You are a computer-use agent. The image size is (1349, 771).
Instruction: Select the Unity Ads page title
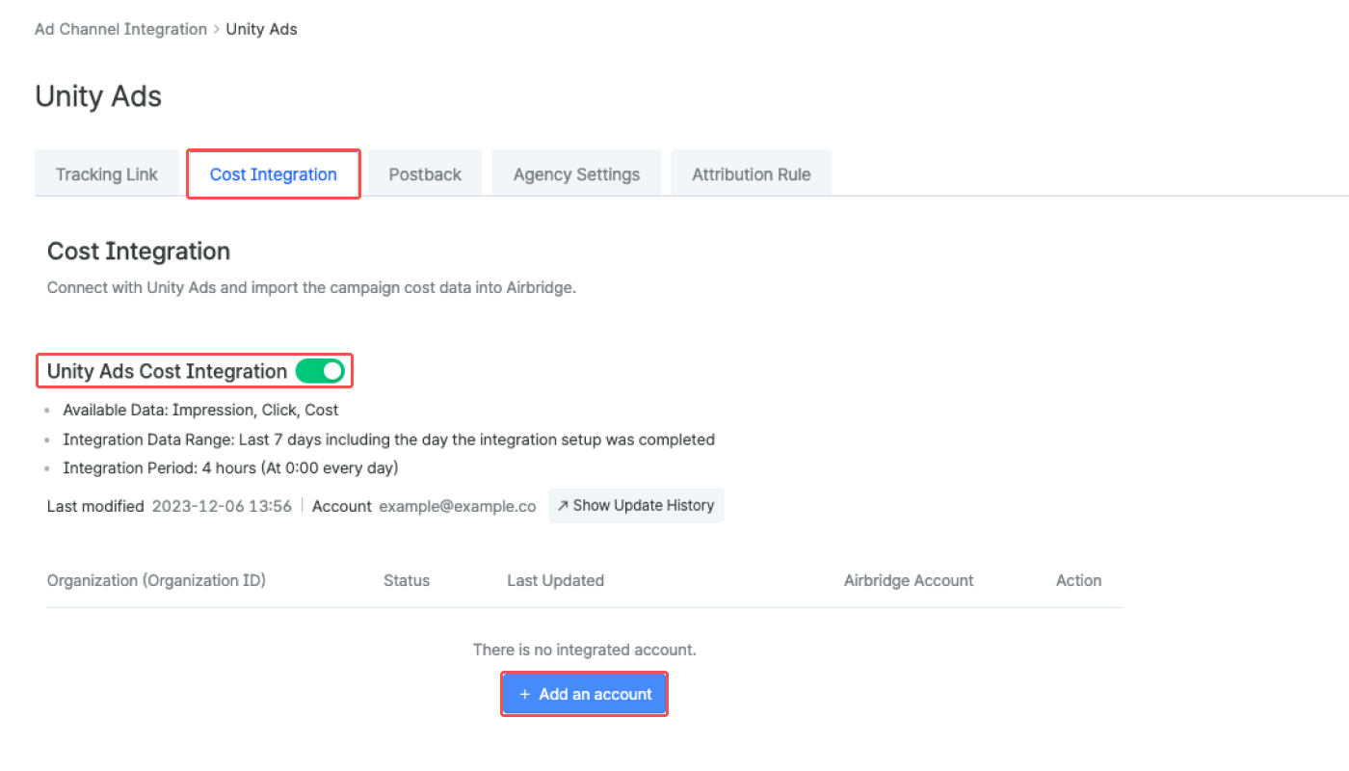coord(97,95)
